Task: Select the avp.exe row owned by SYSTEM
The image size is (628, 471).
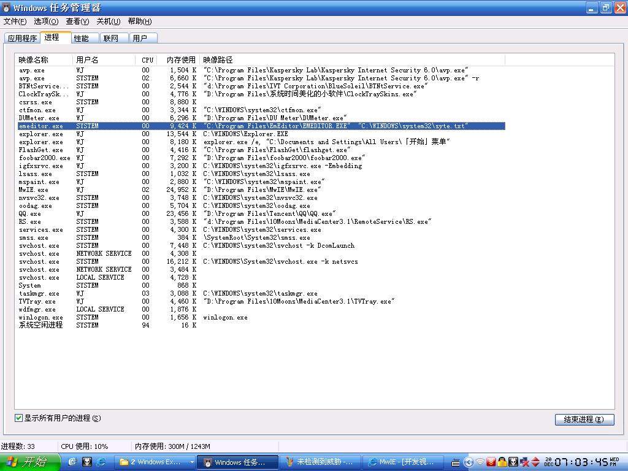Action: pos(261,78)
